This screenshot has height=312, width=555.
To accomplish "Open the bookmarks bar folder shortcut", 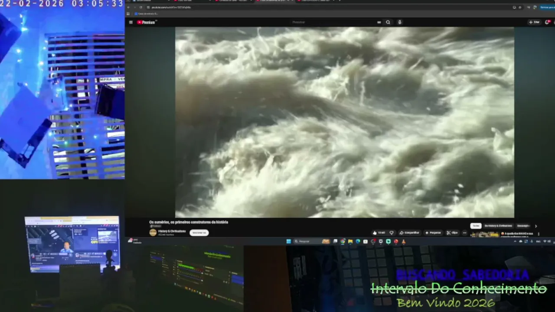I will pos(146,14).
